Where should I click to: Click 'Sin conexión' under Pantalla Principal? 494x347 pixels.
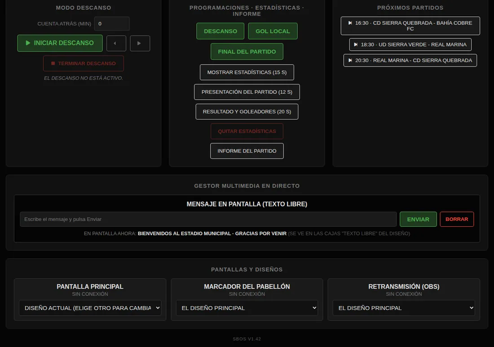90,294
